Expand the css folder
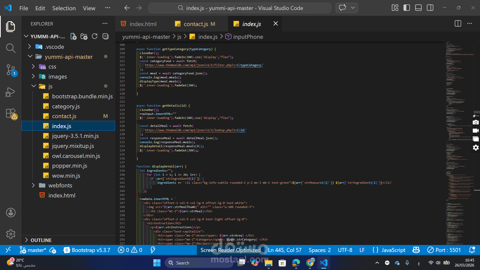This screenshot has height=270, width=480. (52, 67)
